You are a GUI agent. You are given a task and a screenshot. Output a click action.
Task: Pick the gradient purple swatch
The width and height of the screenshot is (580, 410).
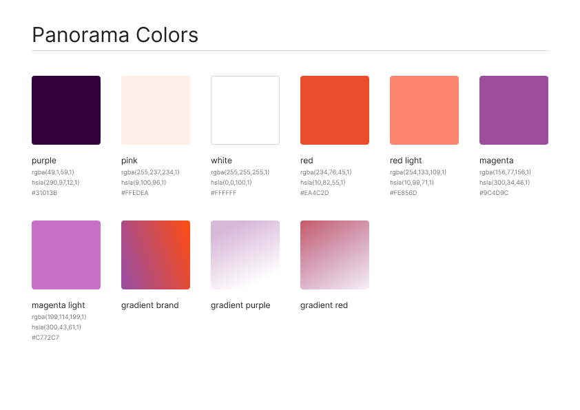(x=245, y=255)
